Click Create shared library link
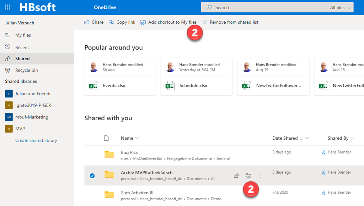This screenshot has height=206, width=364. point(36,140)
